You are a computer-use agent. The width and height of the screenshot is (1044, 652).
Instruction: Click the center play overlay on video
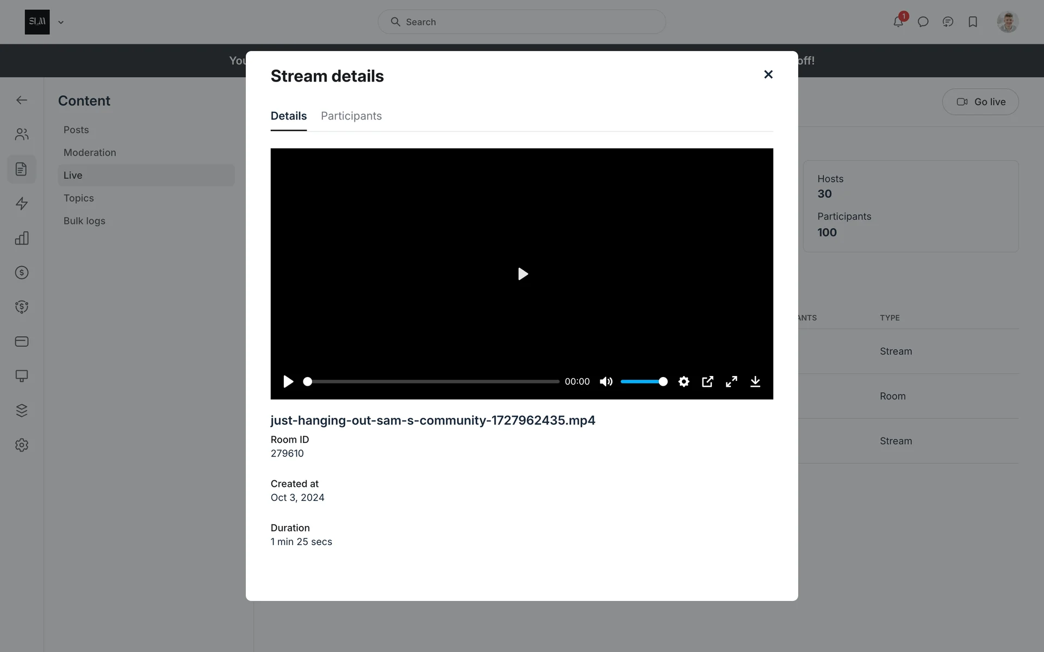pos(522,274)
